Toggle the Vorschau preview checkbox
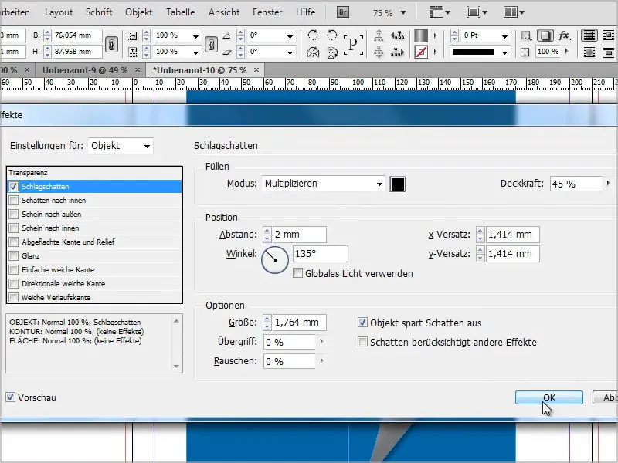This screenshot has height=463, width=618. tap(11, 397)
